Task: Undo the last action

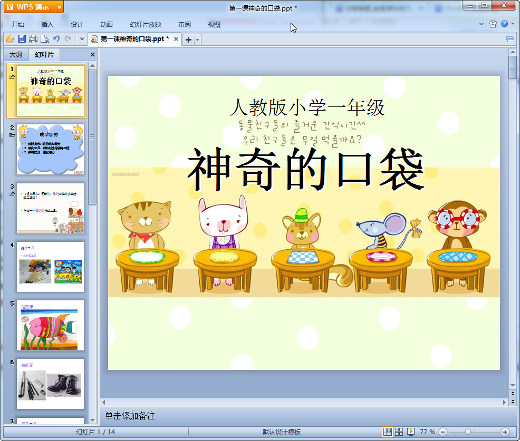Action: click(57, 39)
